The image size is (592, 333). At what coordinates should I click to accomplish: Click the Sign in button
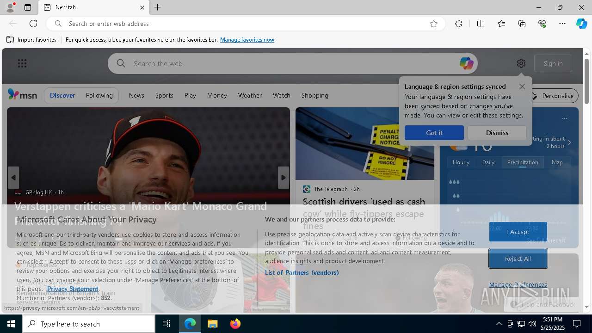(553, 63)
